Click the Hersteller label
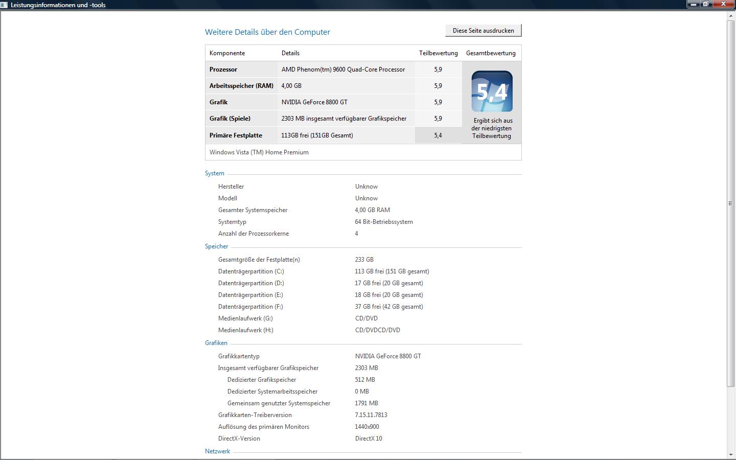 coord(231,187)
